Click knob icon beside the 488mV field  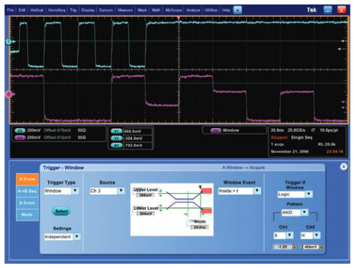click(321, 247)
